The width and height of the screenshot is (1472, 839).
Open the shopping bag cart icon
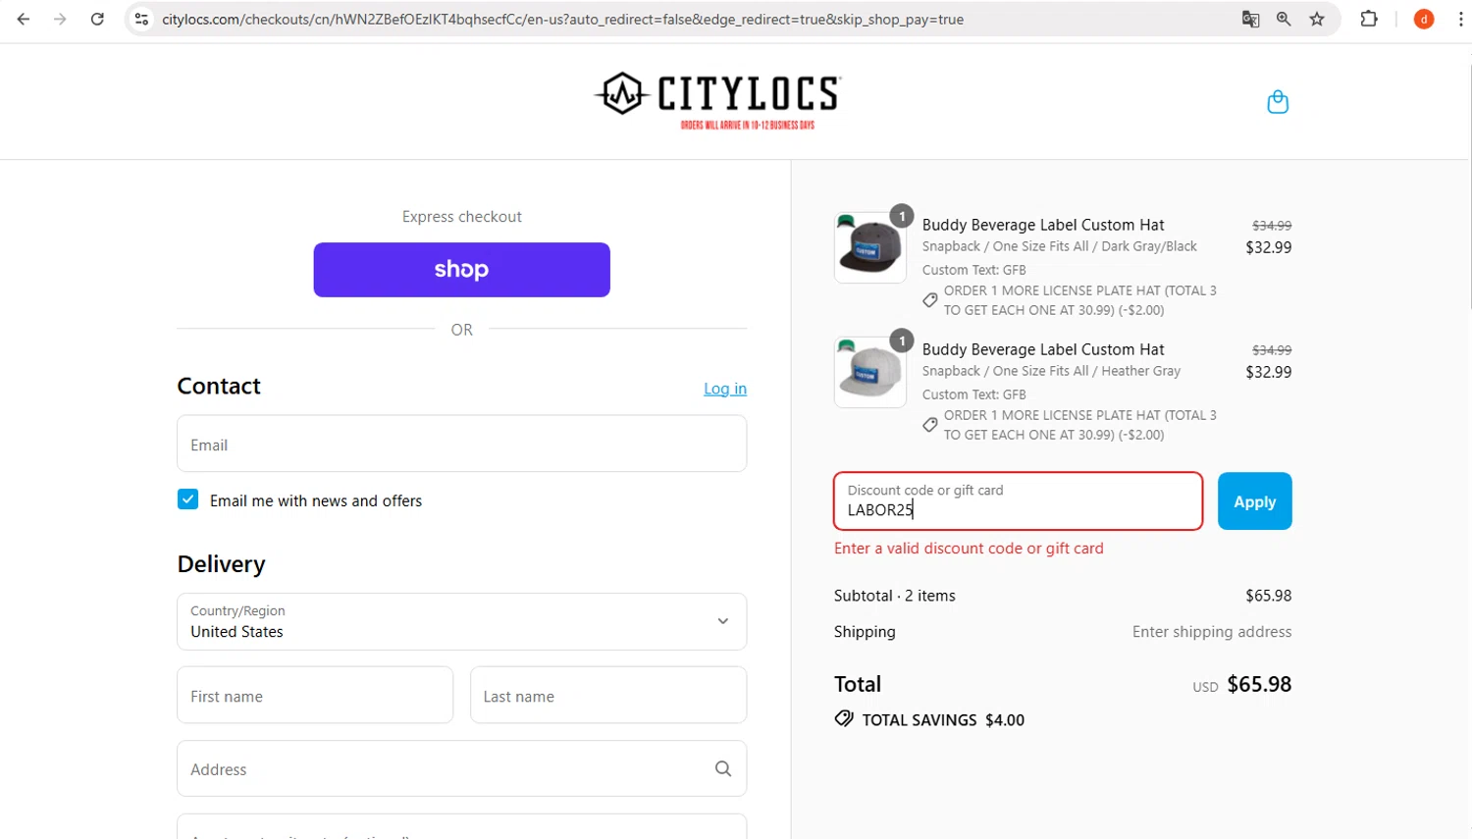(x=1278, y=101)
